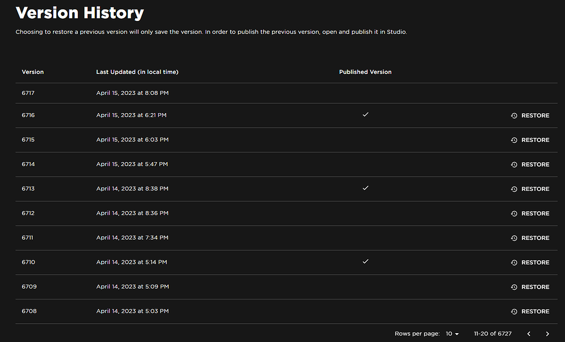
Task: Click RESTORE for version 6715
Action: click(534, 140)
